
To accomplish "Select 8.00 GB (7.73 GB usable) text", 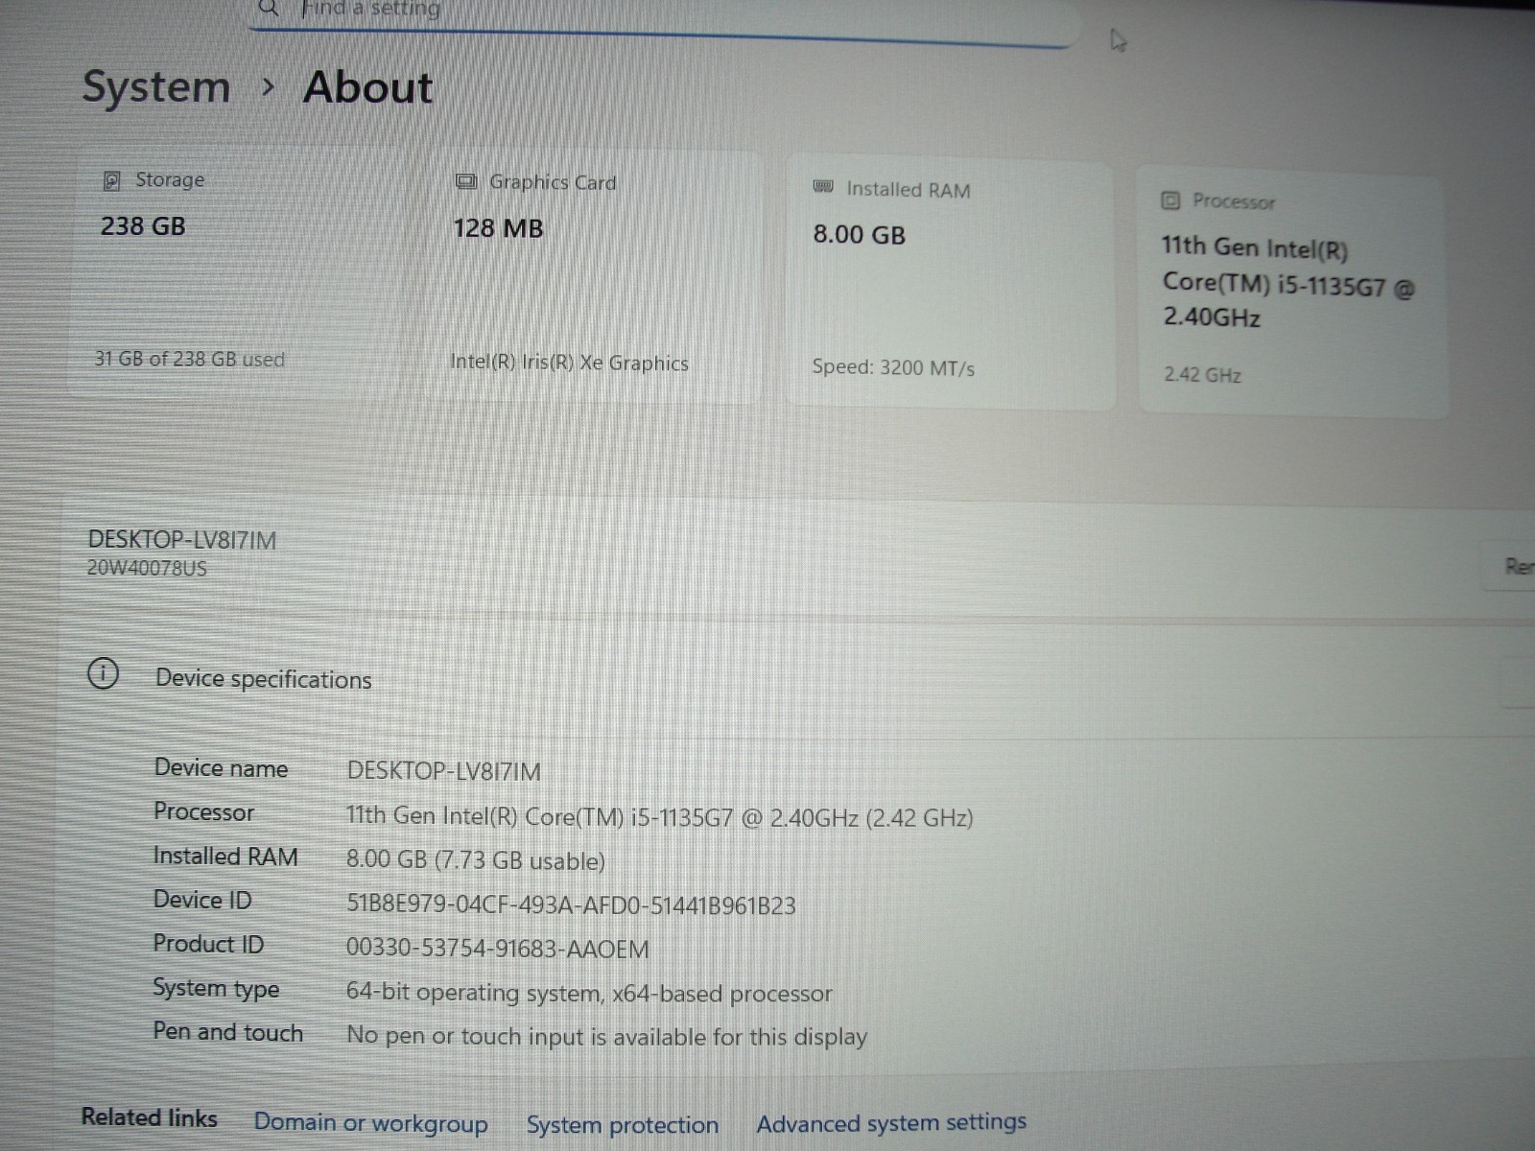I will click(475, 860).
